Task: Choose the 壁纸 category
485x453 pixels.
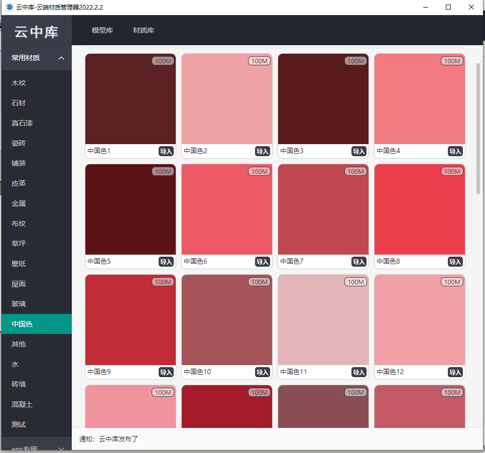Action: click(37, 264)
